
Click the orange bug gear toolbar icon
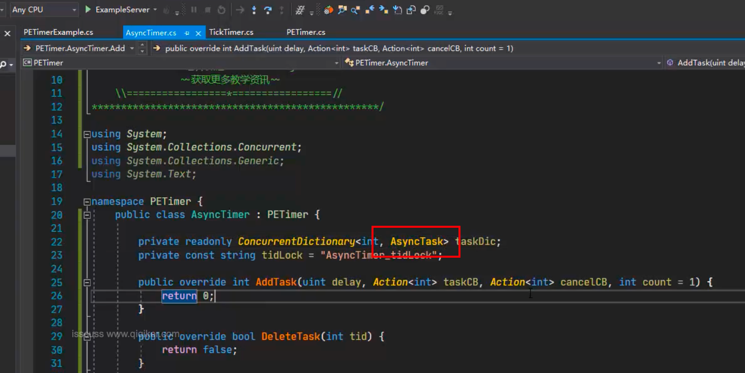[328, 10]
